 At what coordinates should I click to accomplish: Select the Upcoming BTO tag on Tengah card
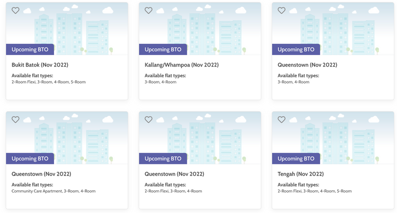296,159
